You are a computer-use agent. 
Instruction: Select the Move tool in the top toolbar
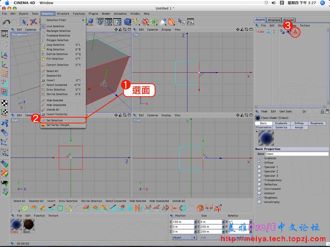tap(33, 22)
